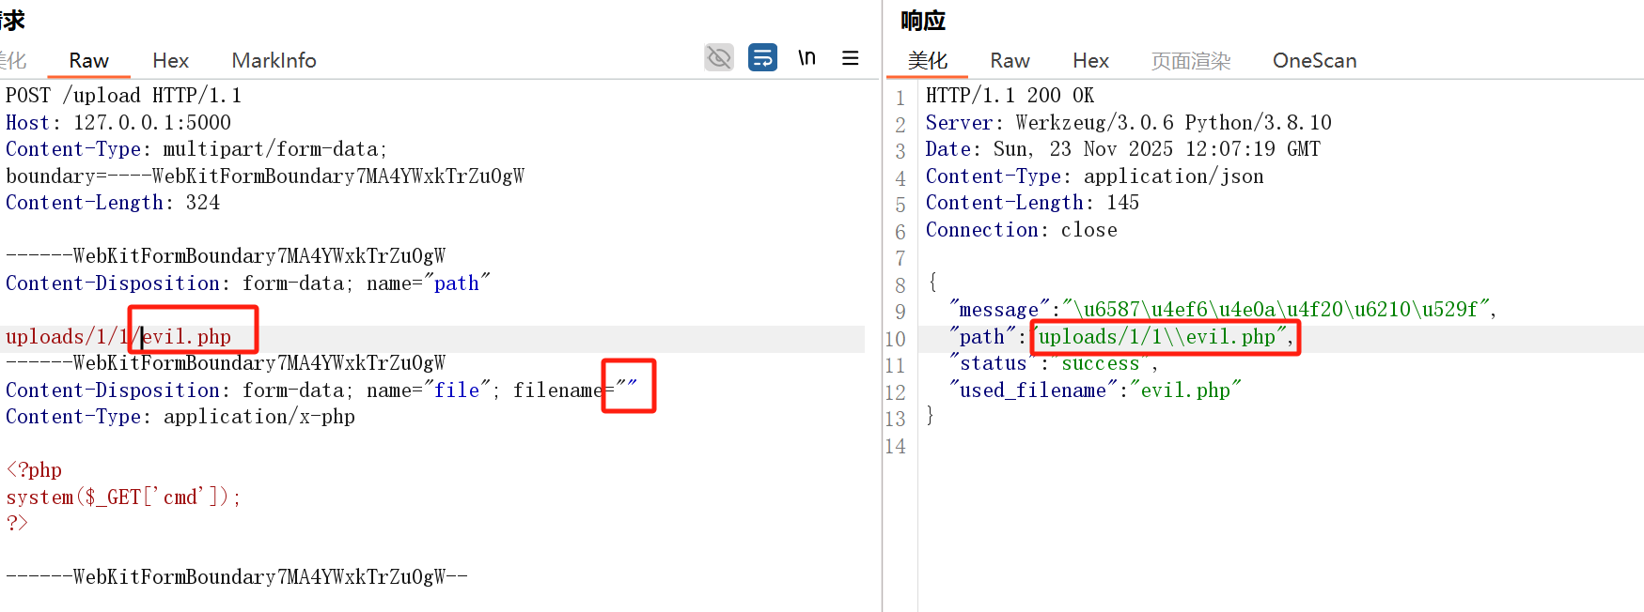Select the response 美化 tab

(928, 61)
